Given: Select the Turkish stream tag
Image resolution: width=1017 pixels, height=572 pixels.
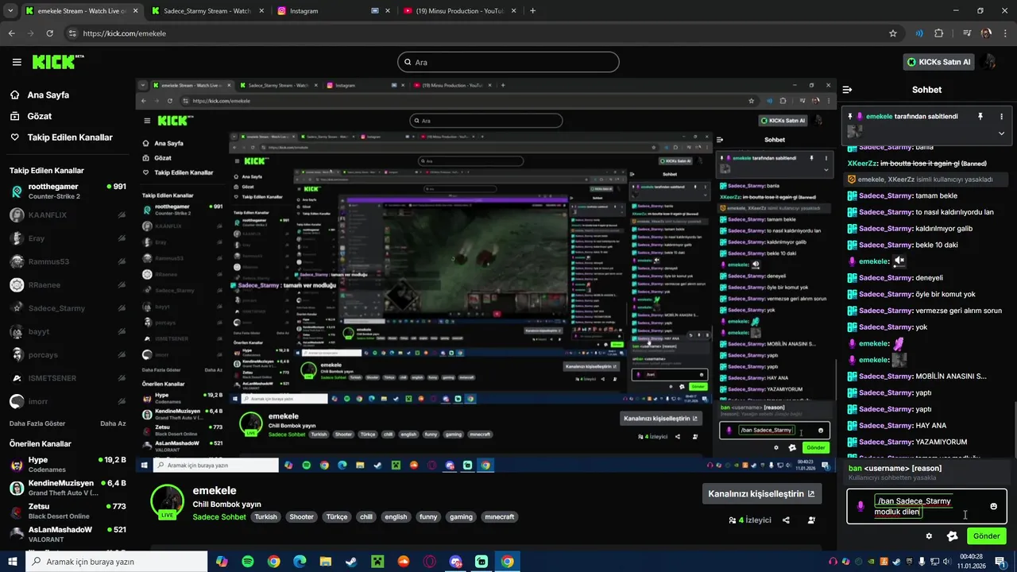Looking at the screenshot, I should (266, 517).
